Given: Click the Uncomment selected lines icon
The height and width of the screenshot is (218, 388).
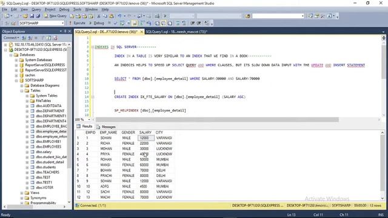Looking at the screenshot, I should (184, 23).
